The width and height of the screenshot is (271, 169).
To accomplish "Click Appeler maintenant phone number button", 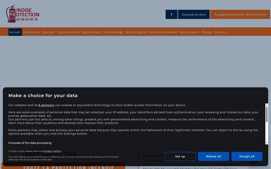I will [240, 14].
